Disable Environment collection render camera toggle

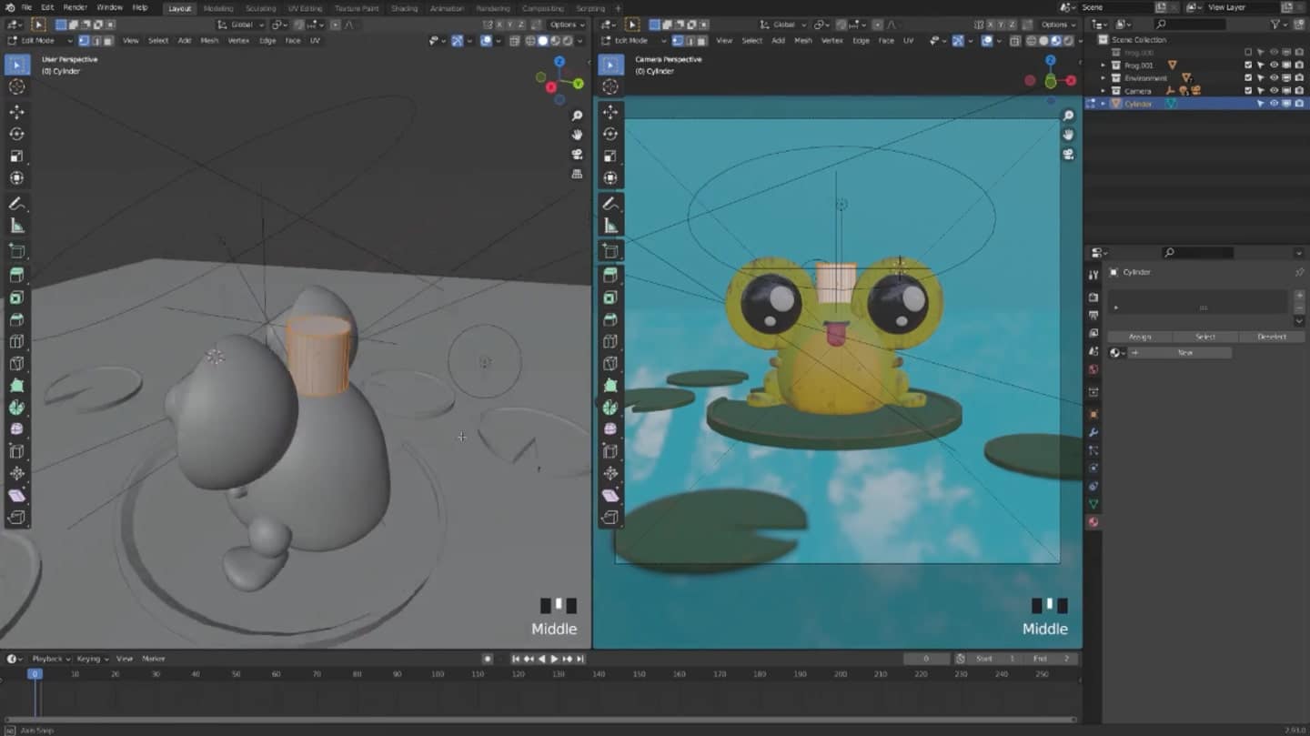[x=1298, y=78]
